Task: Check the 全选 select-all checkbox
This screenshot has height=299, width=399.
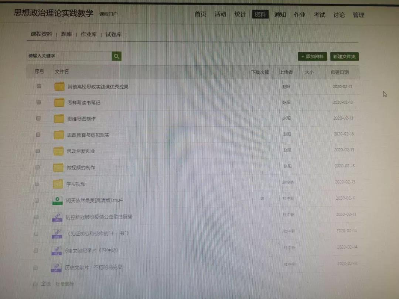Action: pyautogui.click(x=35, y=284)
